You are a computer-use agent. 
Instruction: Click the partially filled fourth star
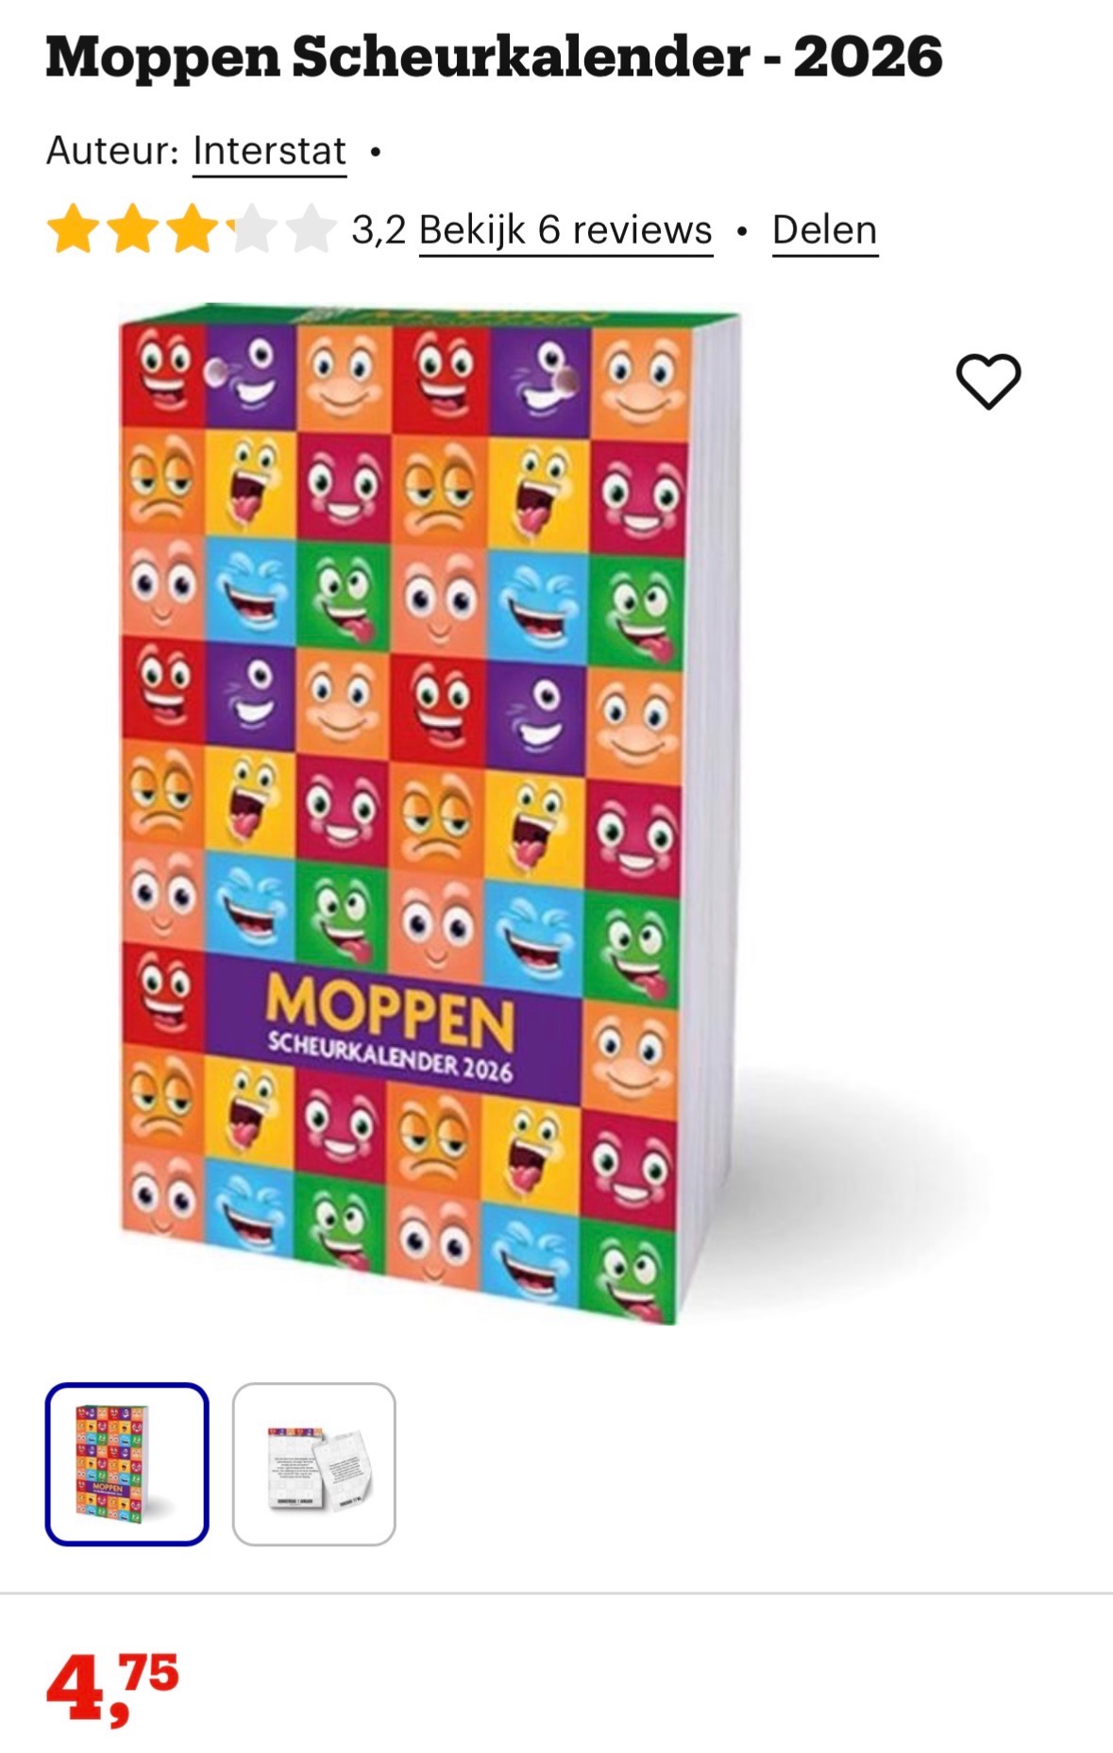[x=251, y=229]
